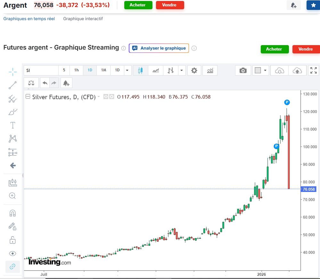
Task: Open the indicators menu icon
Action: click(x=210, y=70)
